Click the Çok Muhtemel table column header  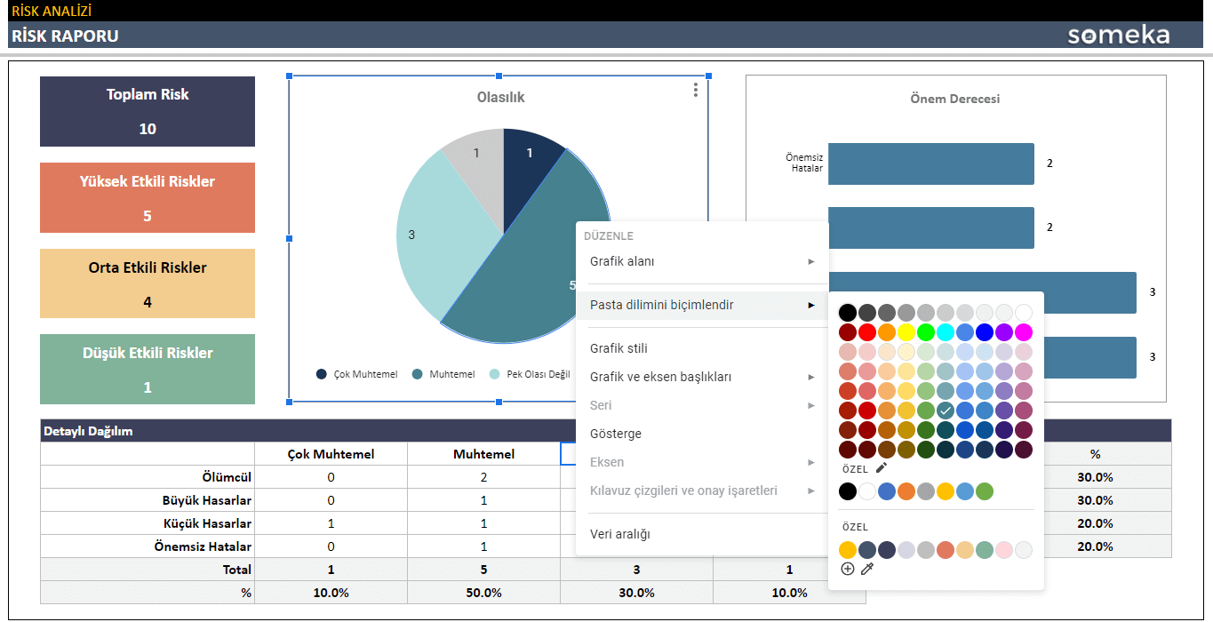(x=331, y=454)
